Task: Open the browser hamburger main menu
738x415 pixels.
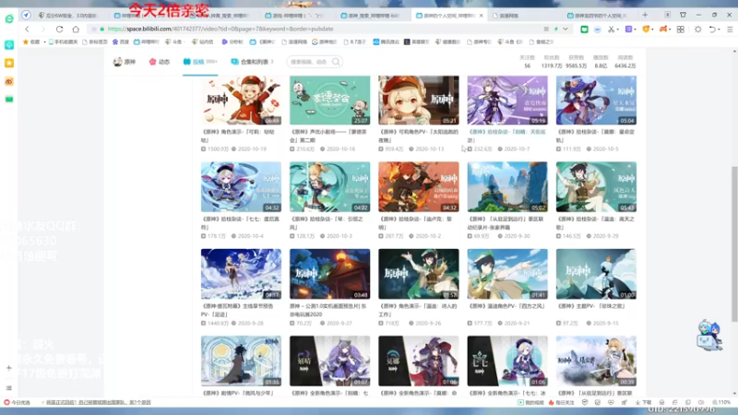Action: point(730,30)
